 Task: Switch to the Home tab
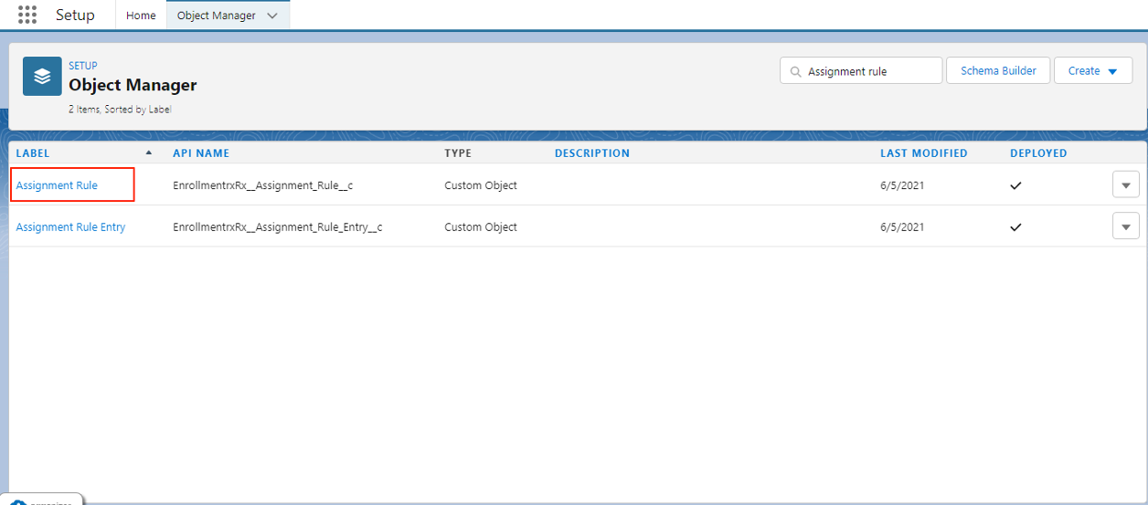point(141,16)
